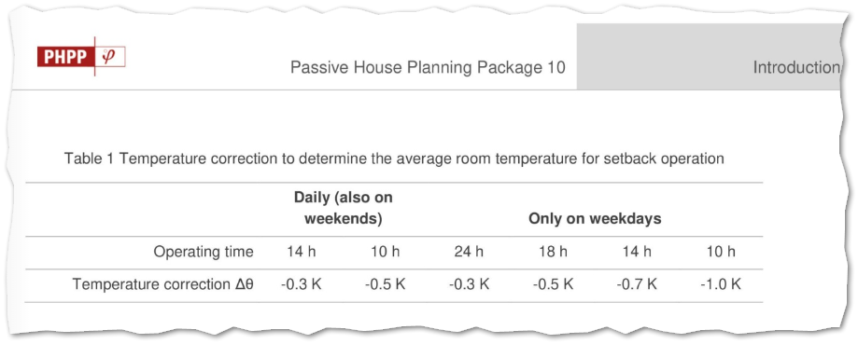Click the -0.3 K value under Daily 14 h
Image resolution: width=858 pixels, height=344 pixels.
301,284
